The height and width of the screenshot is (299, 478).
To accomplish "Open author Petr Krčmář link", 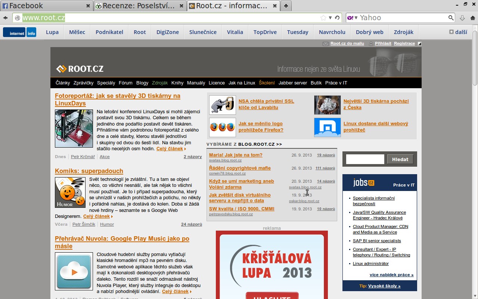I will coord(83,157).
